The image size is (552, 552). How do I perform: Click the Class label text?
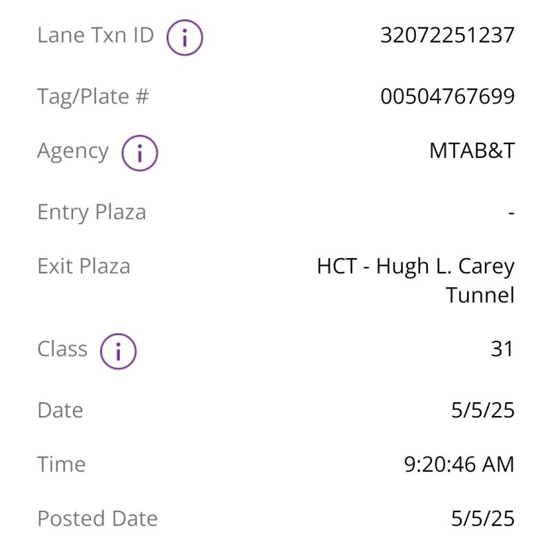click(62, 349)
